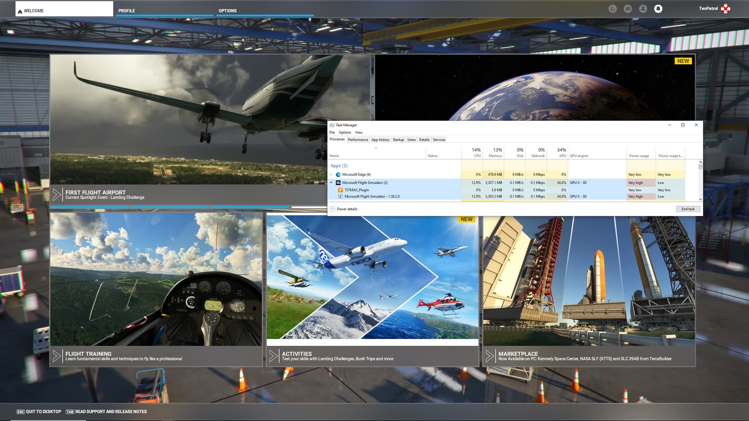Open the View menu in Task Manager
Viewport: 749px width, 421px height.
[x=359, y=133]
